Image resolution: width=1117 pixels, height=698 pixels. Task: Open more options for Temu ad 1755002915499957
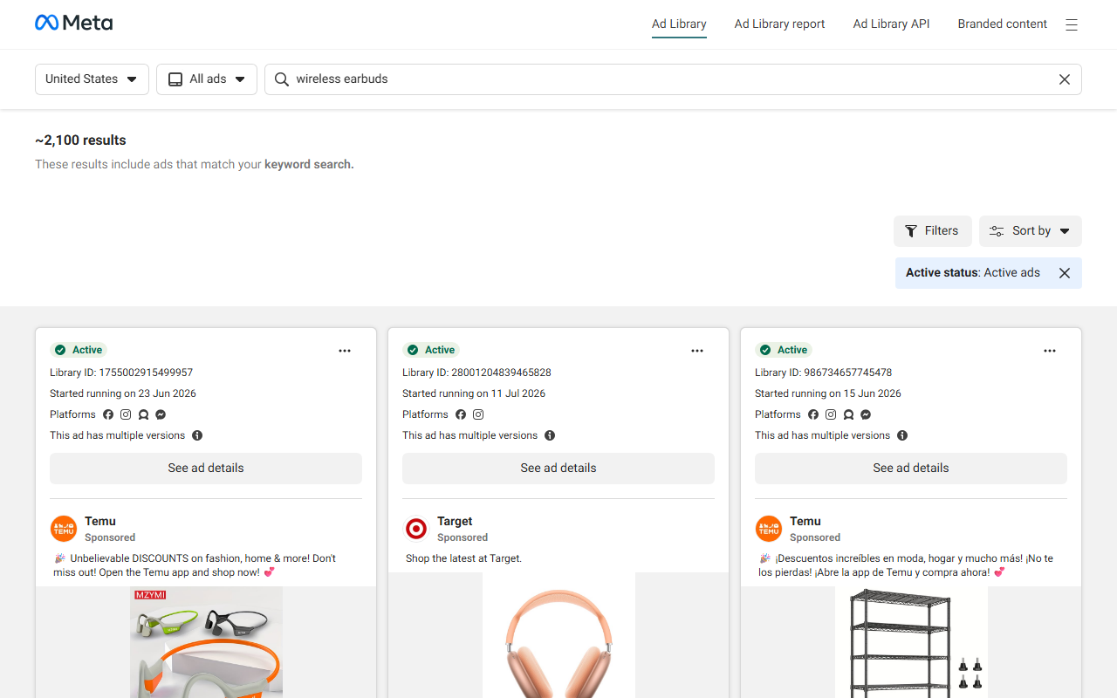pyautogui.click(x=345, y=351)
